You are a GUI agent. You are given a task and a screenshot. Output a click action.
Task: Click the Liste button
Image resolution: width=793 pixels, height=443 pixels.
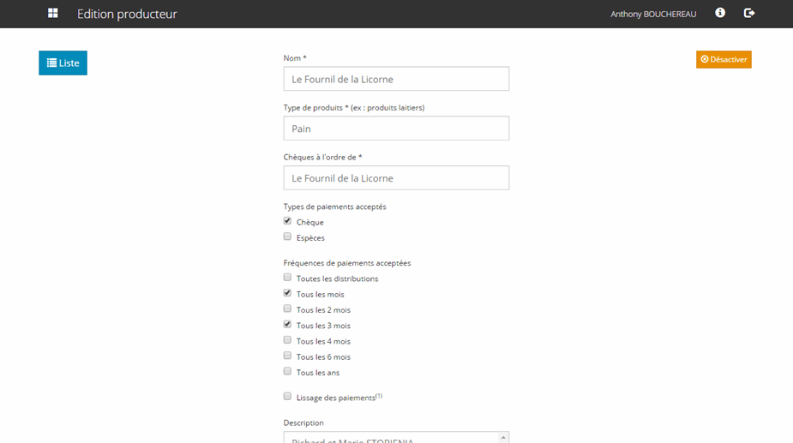pos(63,63)
